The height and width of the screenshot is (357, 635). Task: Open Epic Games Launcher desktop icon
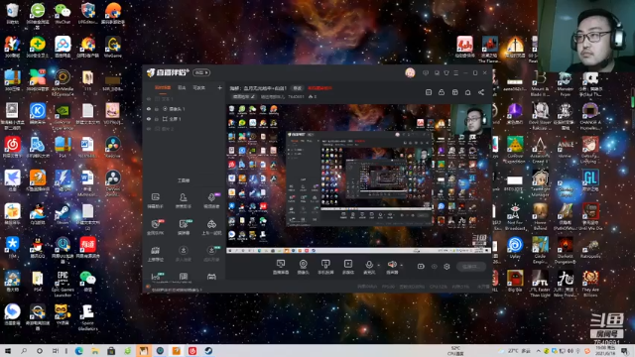click(63, 284)
